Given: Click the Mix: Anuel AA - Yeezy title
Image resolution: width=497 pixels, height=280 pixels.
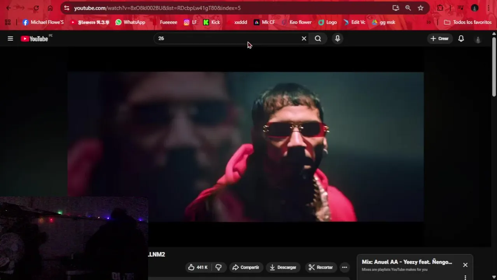Looking at the screenshot, I should tap(407, 262).
